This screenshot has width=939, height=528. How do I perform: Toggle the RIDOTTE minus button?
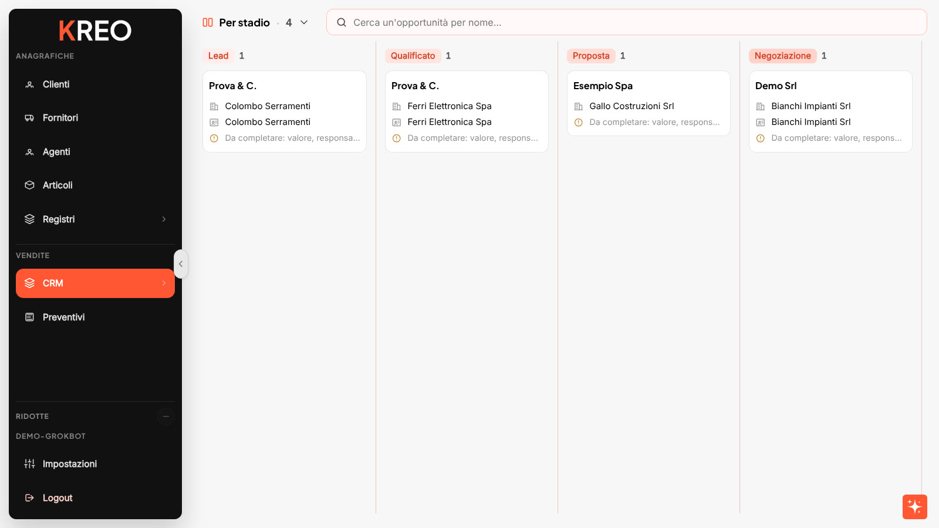166,417
